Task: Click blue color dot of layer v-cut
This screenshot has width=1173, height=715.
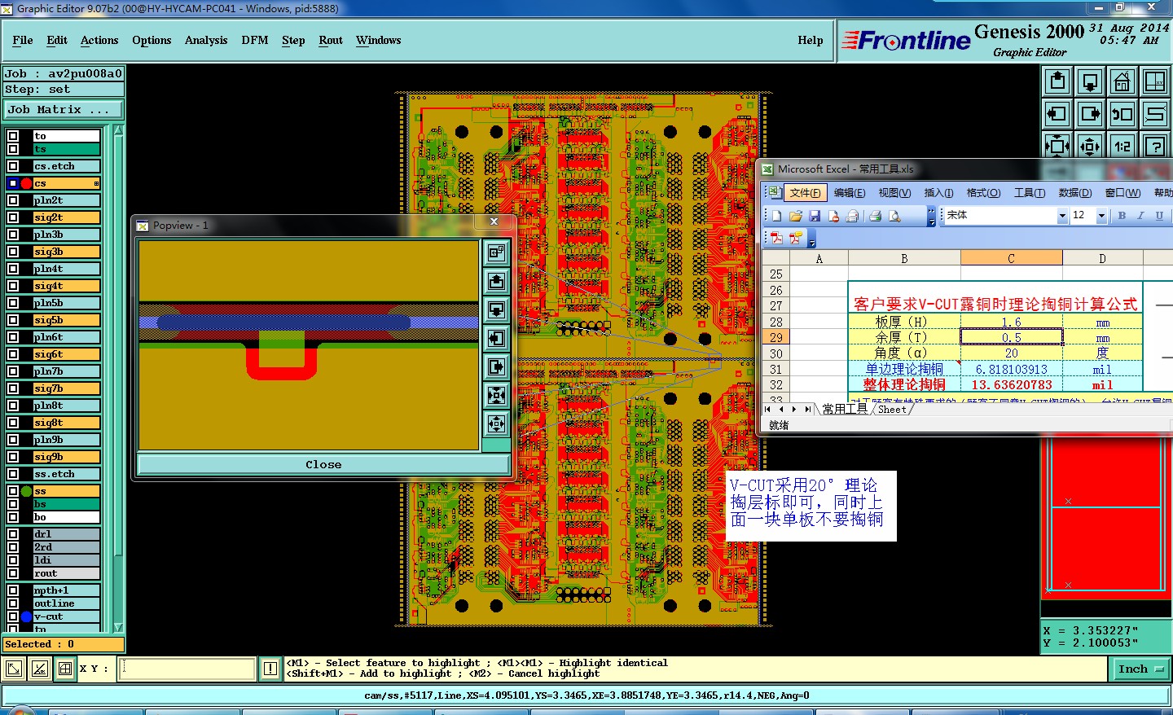Action: point(26,616)
